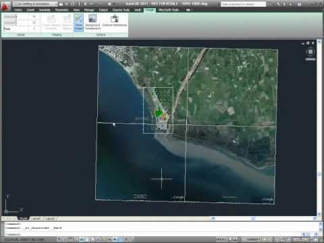The image size is (324, 243).
Task: Switch to the Home ribbon tab
Action: coord(18,10)
